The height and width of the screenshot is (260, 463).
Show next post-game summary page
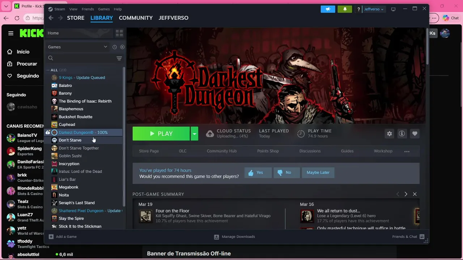405,194
